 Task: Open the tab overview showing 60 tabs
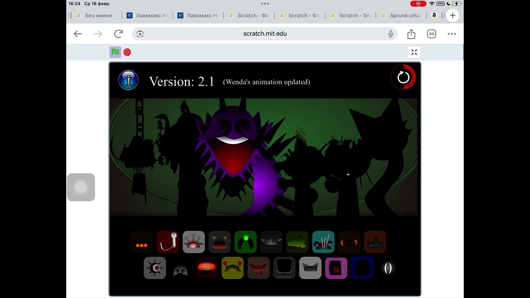(x=431, y=34)
